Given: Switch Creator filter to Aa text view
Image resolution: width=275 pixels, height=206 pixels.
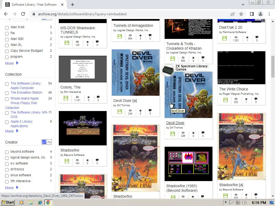Looking at the screenshot, I should (x=49, y=142).
